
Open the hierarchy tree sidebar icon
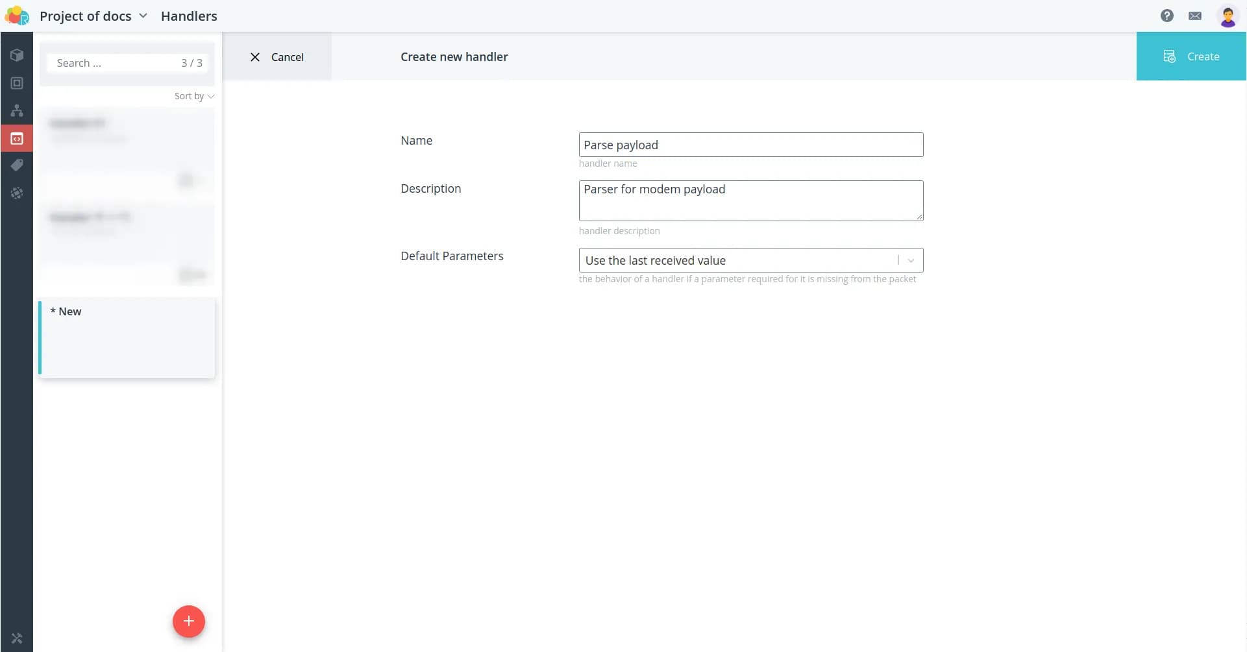pyautogui.click(x=17, y=110)
